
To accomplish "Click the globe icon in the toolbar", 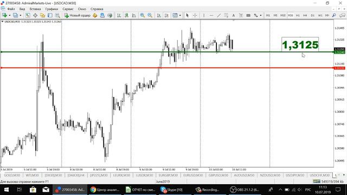I will (110, 15).
